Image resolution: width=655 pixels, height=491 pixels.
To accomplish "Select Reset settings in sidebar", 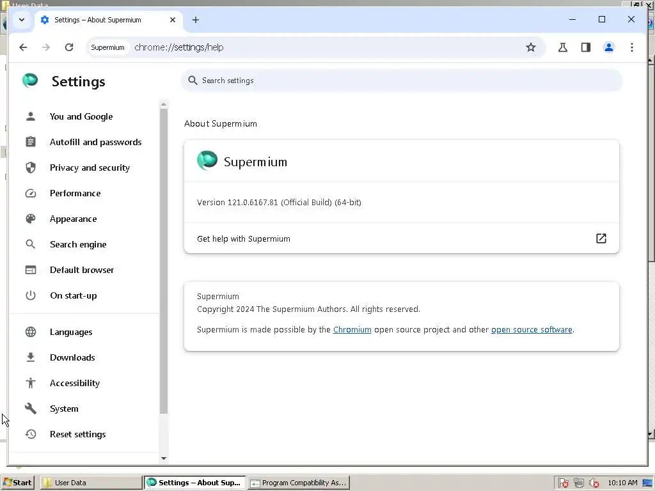I will [x=77, y=434].
